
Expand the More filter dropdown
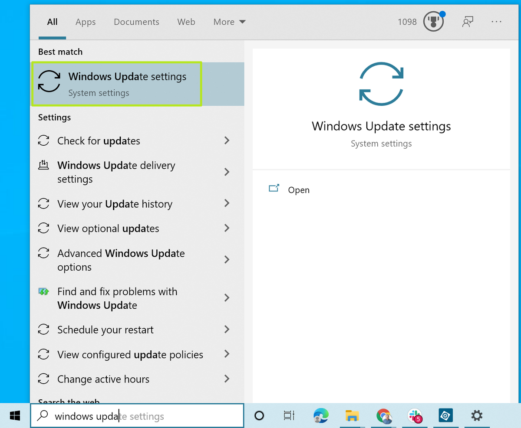229,22
